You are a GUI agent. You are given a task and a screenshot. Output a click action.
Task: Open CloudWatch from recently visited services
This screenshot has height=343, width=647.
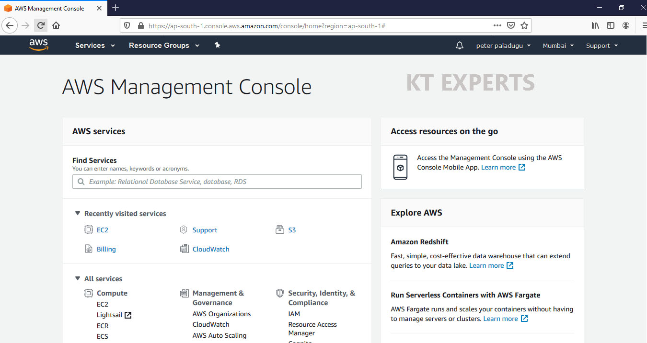[x=211, y=249]
